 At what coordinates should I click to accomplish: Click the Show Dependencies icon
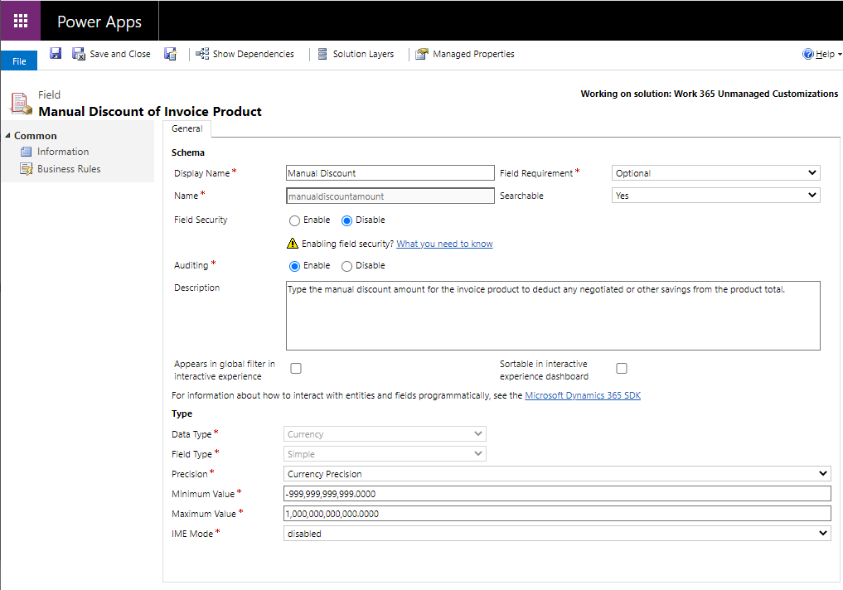(x=202, y=54)
